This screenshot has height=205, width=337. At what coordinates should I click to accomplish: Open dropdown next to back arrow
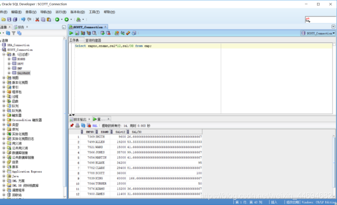click(x=62, y=19)
